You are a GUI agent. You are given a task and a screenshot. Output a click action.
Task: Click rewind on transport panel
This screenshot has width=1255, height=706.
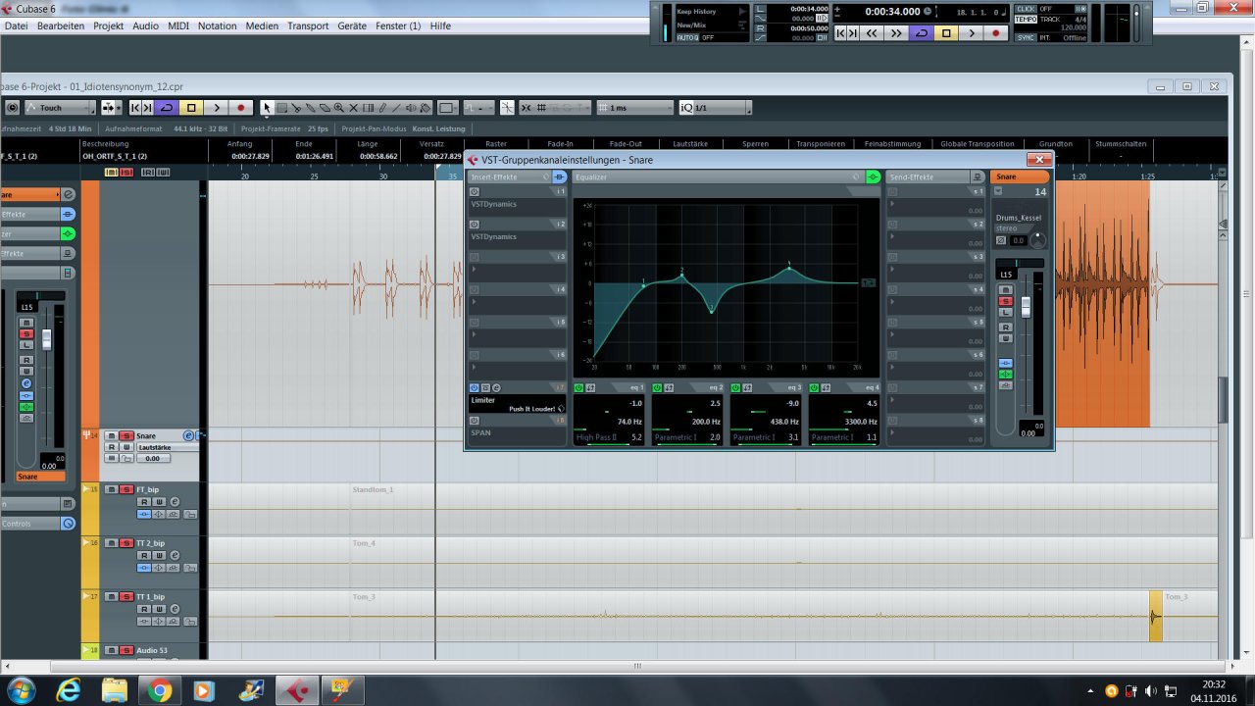coord(872,33)
